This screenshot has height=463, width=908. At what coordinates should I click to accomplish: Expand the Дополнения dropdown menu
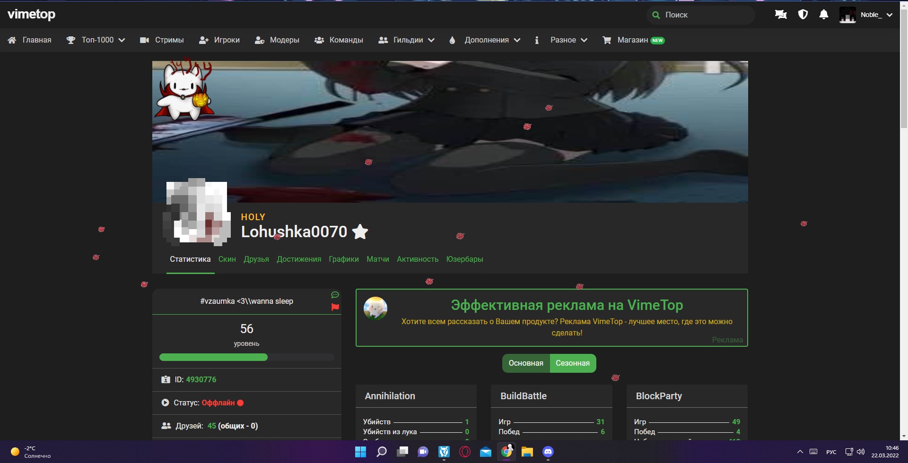pyautogui.click(x=485, y=40)
